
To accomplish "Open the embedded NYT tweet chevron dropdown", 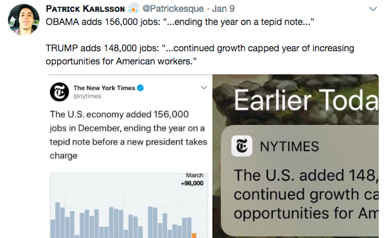I will pyautogui.click(x=204, y=87).
